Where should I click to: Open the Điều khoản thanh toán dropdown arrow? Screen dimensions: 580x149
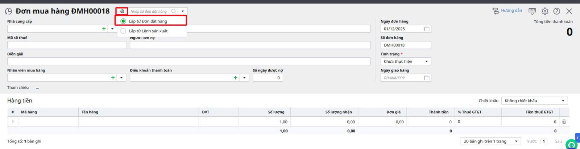pos(244,78)
